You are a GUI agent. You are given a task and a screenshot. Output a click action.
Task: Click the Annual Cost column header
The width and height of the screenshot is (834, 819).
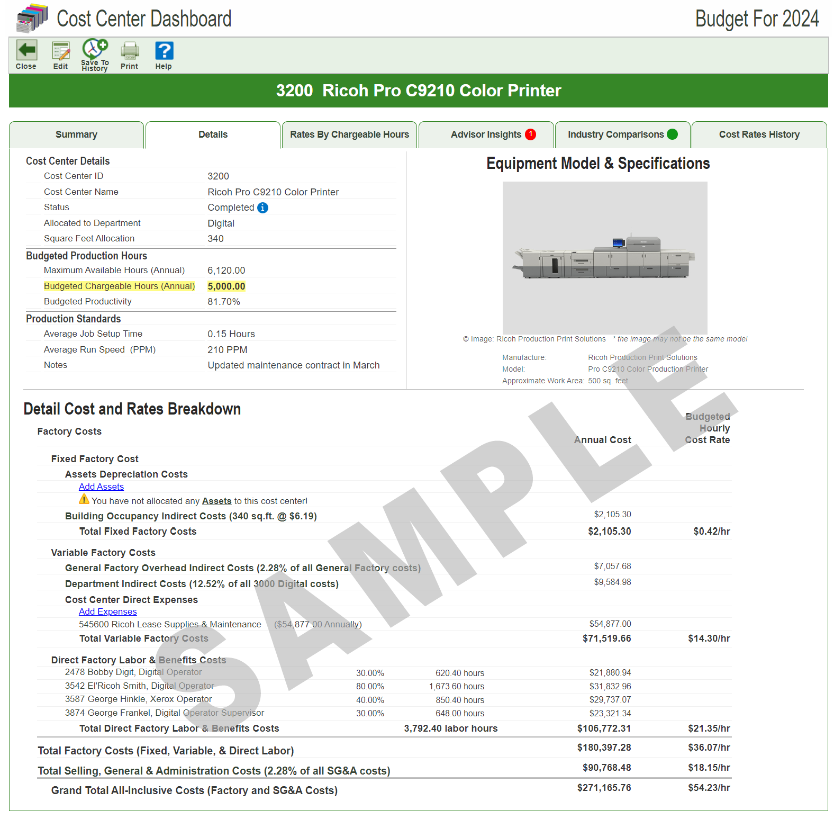click(603, 440)
